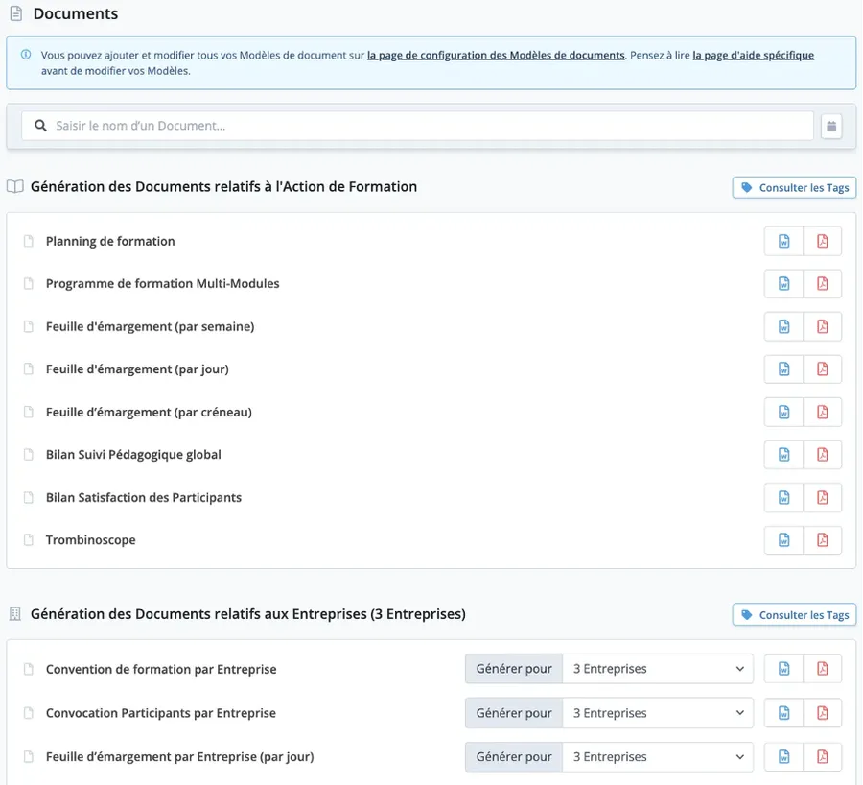This screenshot has height=785, width=863.
Task: Download Trombinoscope as Word document
Action: (783, 540)
